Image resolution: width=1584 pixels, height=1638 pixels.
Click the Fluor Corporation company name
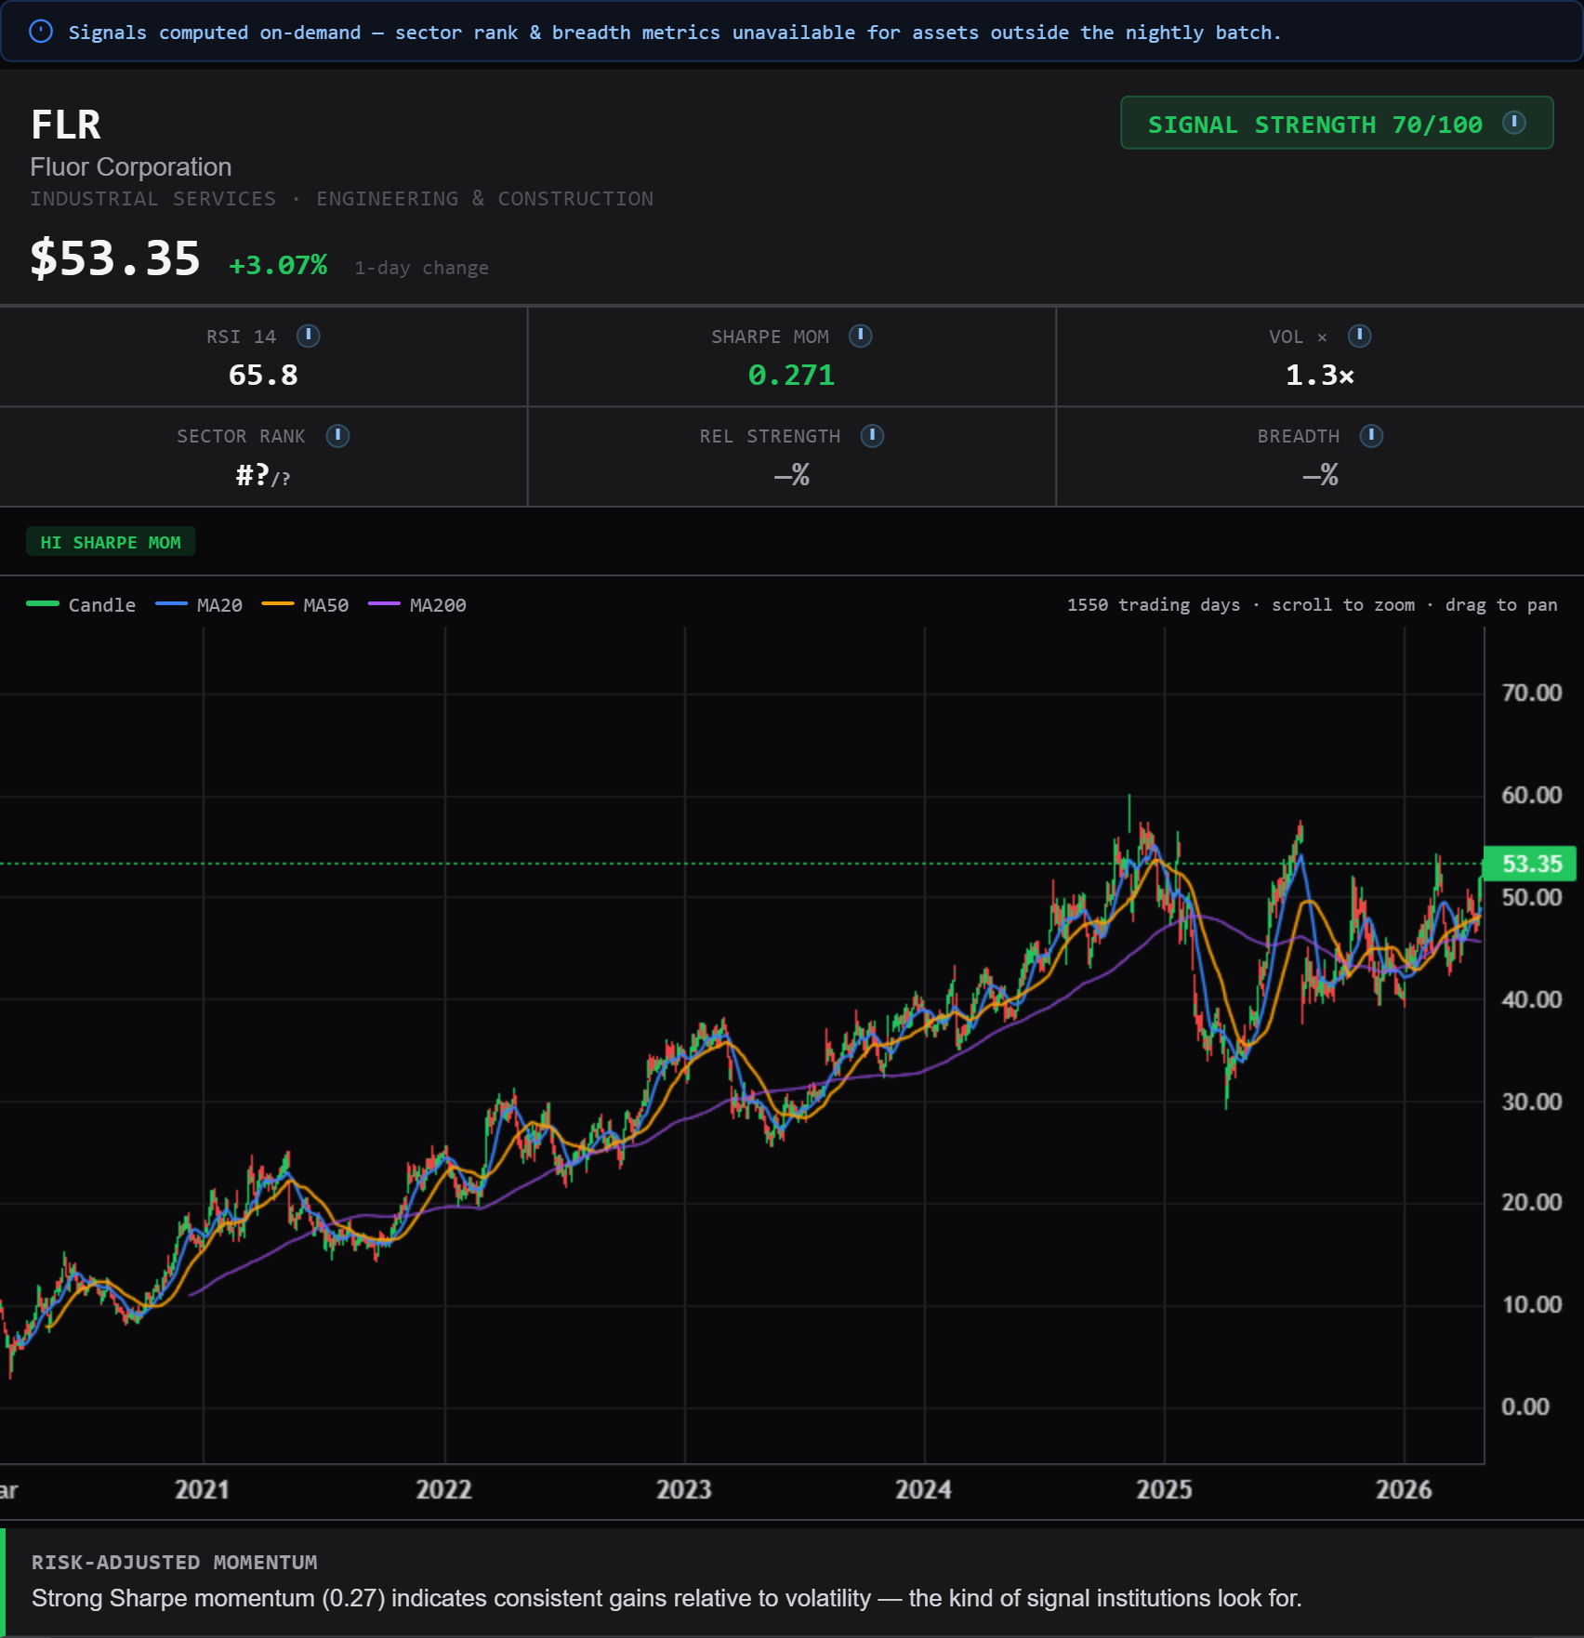[131, 167]
